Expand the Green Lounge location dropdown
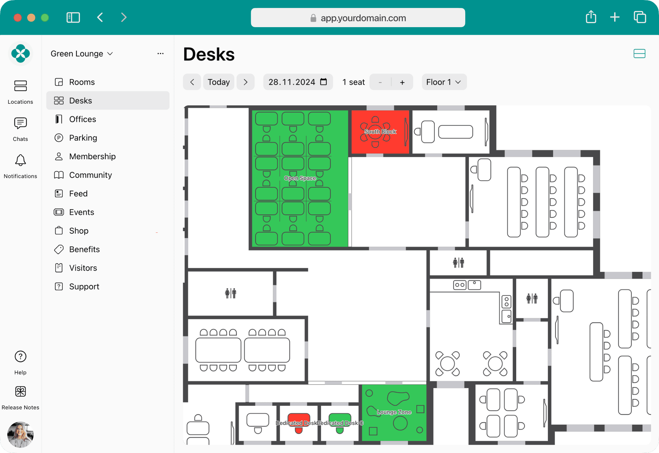 [82, 54]
